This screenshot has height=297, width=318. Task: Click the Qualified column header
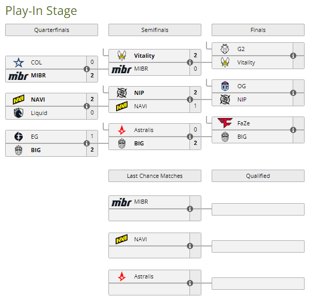pos(258,176)
